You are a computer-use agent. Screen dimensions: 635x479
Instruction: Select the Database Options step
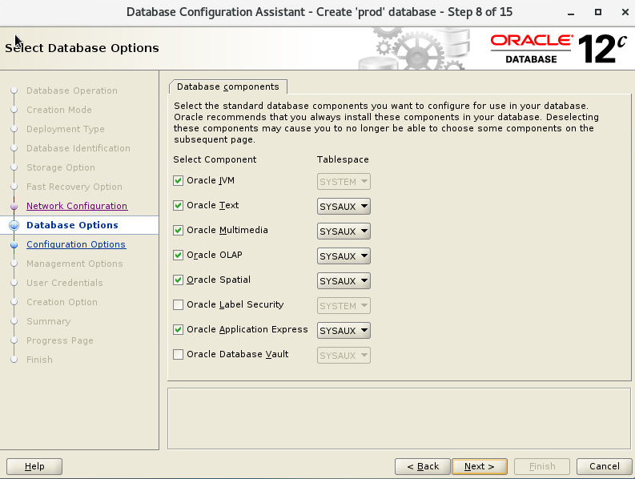click(x=72, y=225)
